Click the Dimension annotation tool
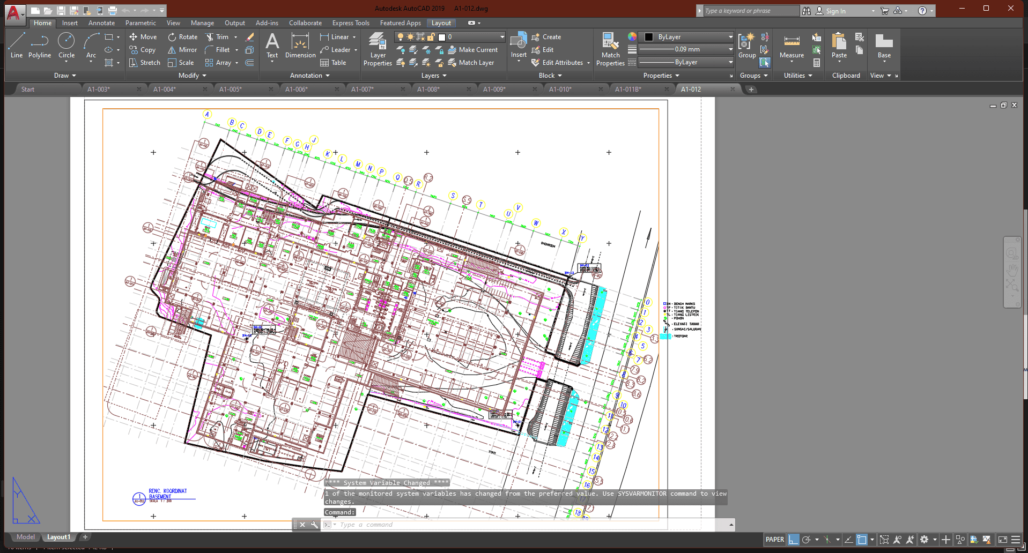This screenshot has height=553, width=1028. [300, 47]
